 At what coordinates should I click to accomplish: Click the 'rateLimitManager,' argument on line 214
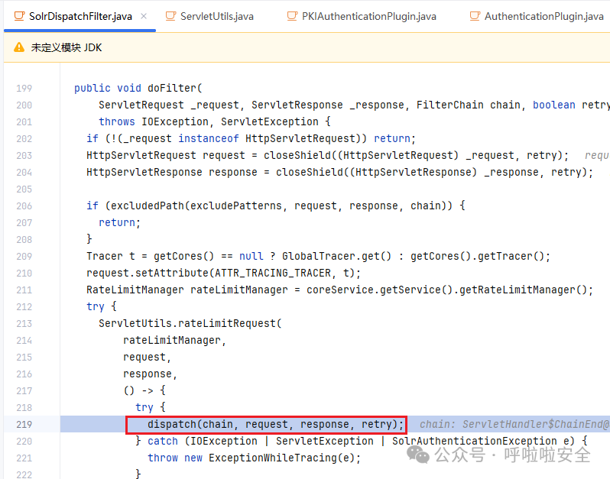(x=175, y=340)
